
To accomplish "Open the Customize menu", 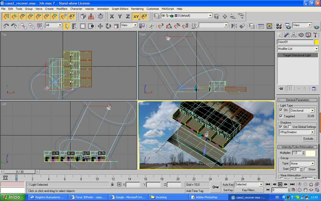I will click(152, 9).
